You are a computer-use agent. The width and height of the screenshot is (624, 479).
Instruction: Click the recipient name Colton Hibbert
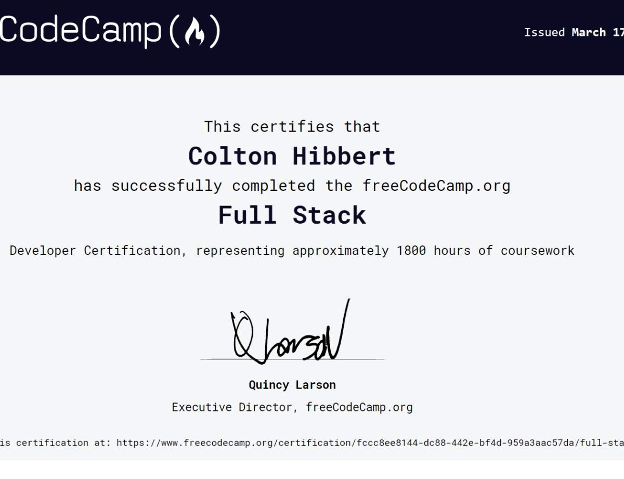[292, 156]
